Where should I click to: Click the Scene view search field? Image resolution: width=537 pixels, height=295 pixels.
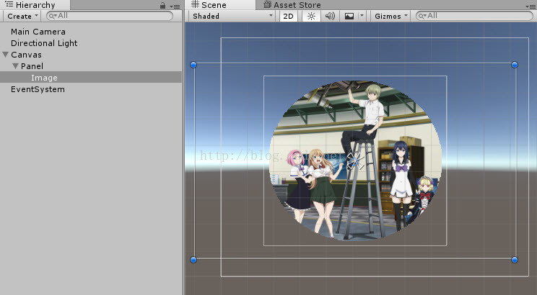coord(474,16)
